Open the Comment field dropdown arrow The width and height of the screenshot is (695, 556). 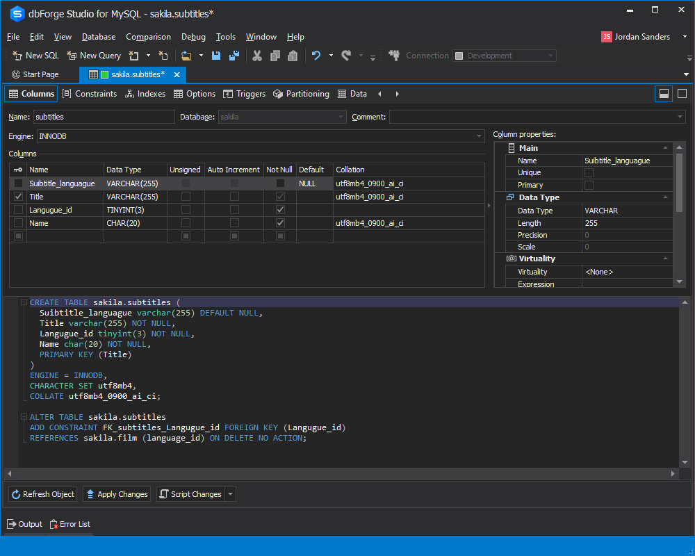click(680, 117)
